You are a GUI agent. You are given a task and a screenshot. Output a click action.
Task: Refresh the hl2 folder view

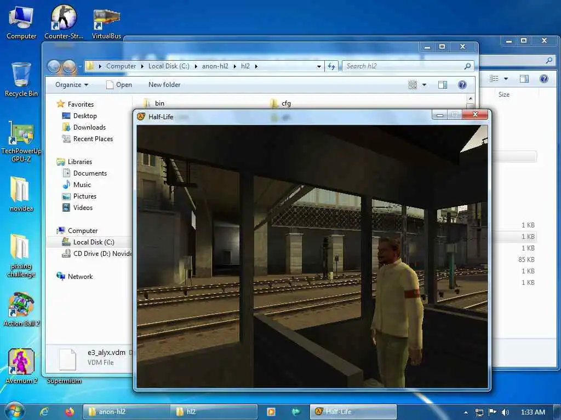click(x=331, y=66)
